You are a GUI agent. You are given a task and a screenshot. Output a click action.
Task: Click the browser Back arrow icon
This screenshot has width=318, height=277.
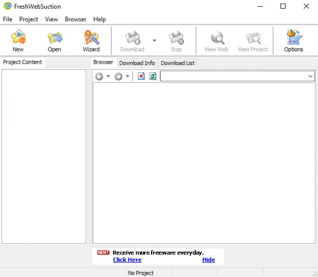pyautogui.click(x=99, y=77)
